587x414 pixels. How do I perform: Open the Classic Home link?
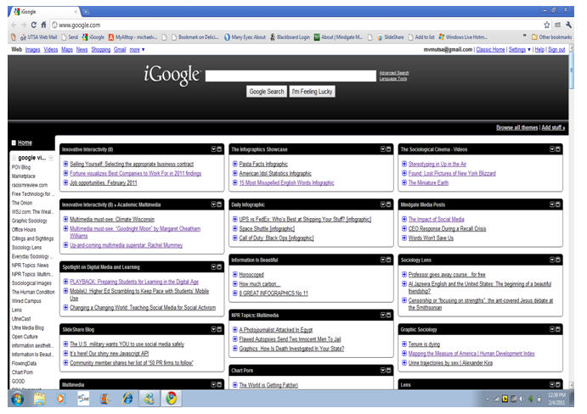[490, 50]
